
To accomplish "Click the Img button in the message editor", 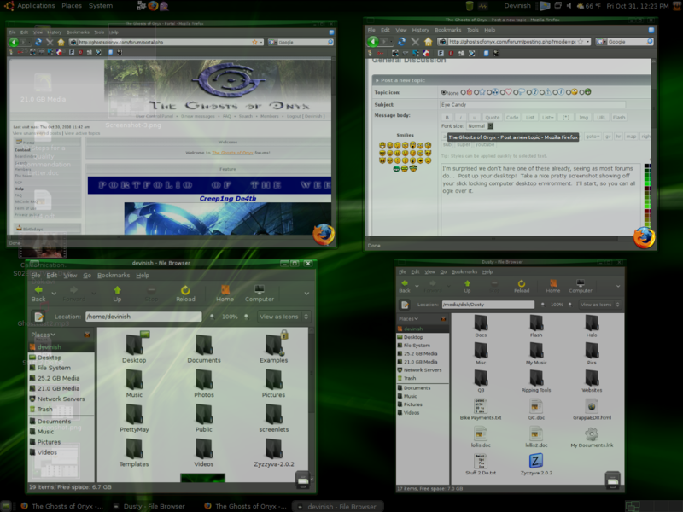I will coord(583,118).
